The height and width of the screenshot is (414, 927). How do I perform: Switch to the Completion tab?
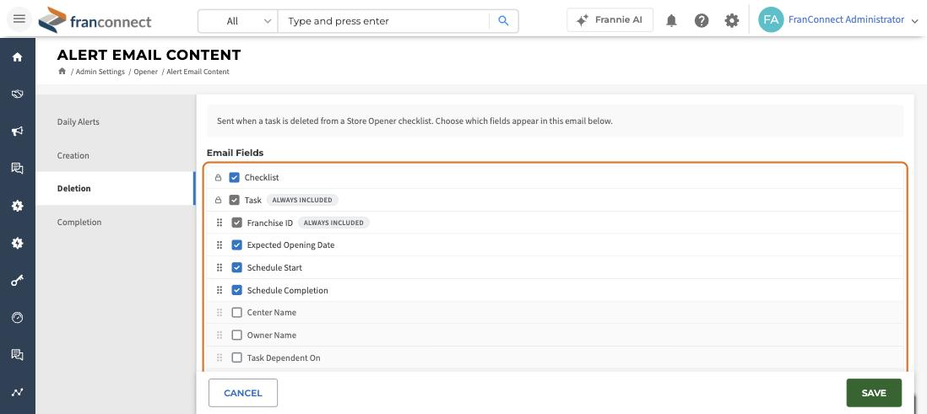[116, 222]
